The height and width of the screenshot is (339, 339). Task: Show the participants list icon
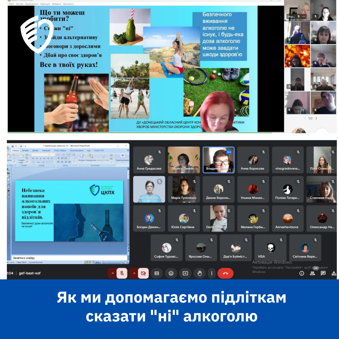[x=312, y=273]
